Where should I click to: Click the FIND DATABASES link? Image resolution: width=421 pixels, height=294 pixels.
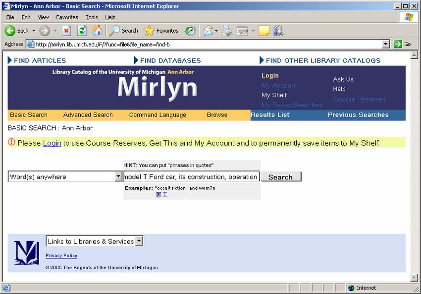[170, 60]
